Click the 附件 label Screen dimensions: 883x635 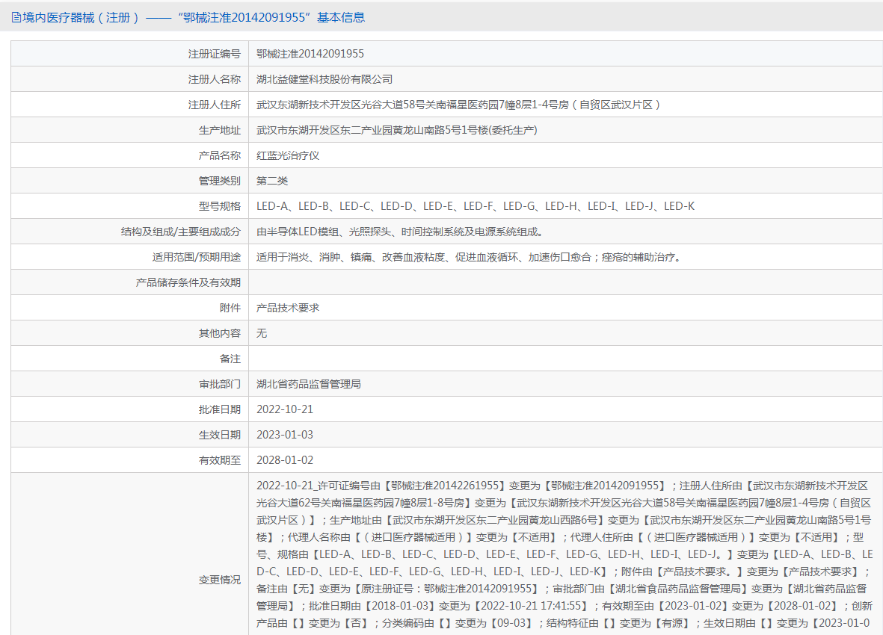tap(230, 309)
